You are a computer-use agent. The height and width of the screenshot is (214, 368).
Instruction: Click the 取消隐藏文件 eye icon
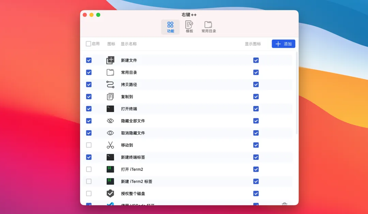click(110, 133)
